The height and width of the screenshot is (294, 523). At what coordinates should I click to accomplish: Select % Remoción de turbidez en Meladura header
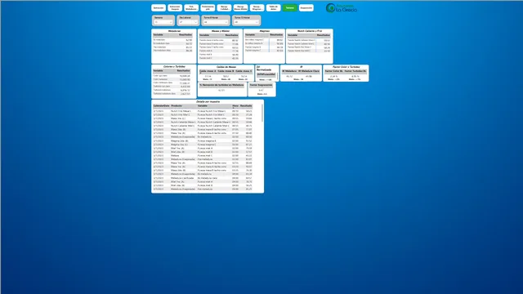221,85
